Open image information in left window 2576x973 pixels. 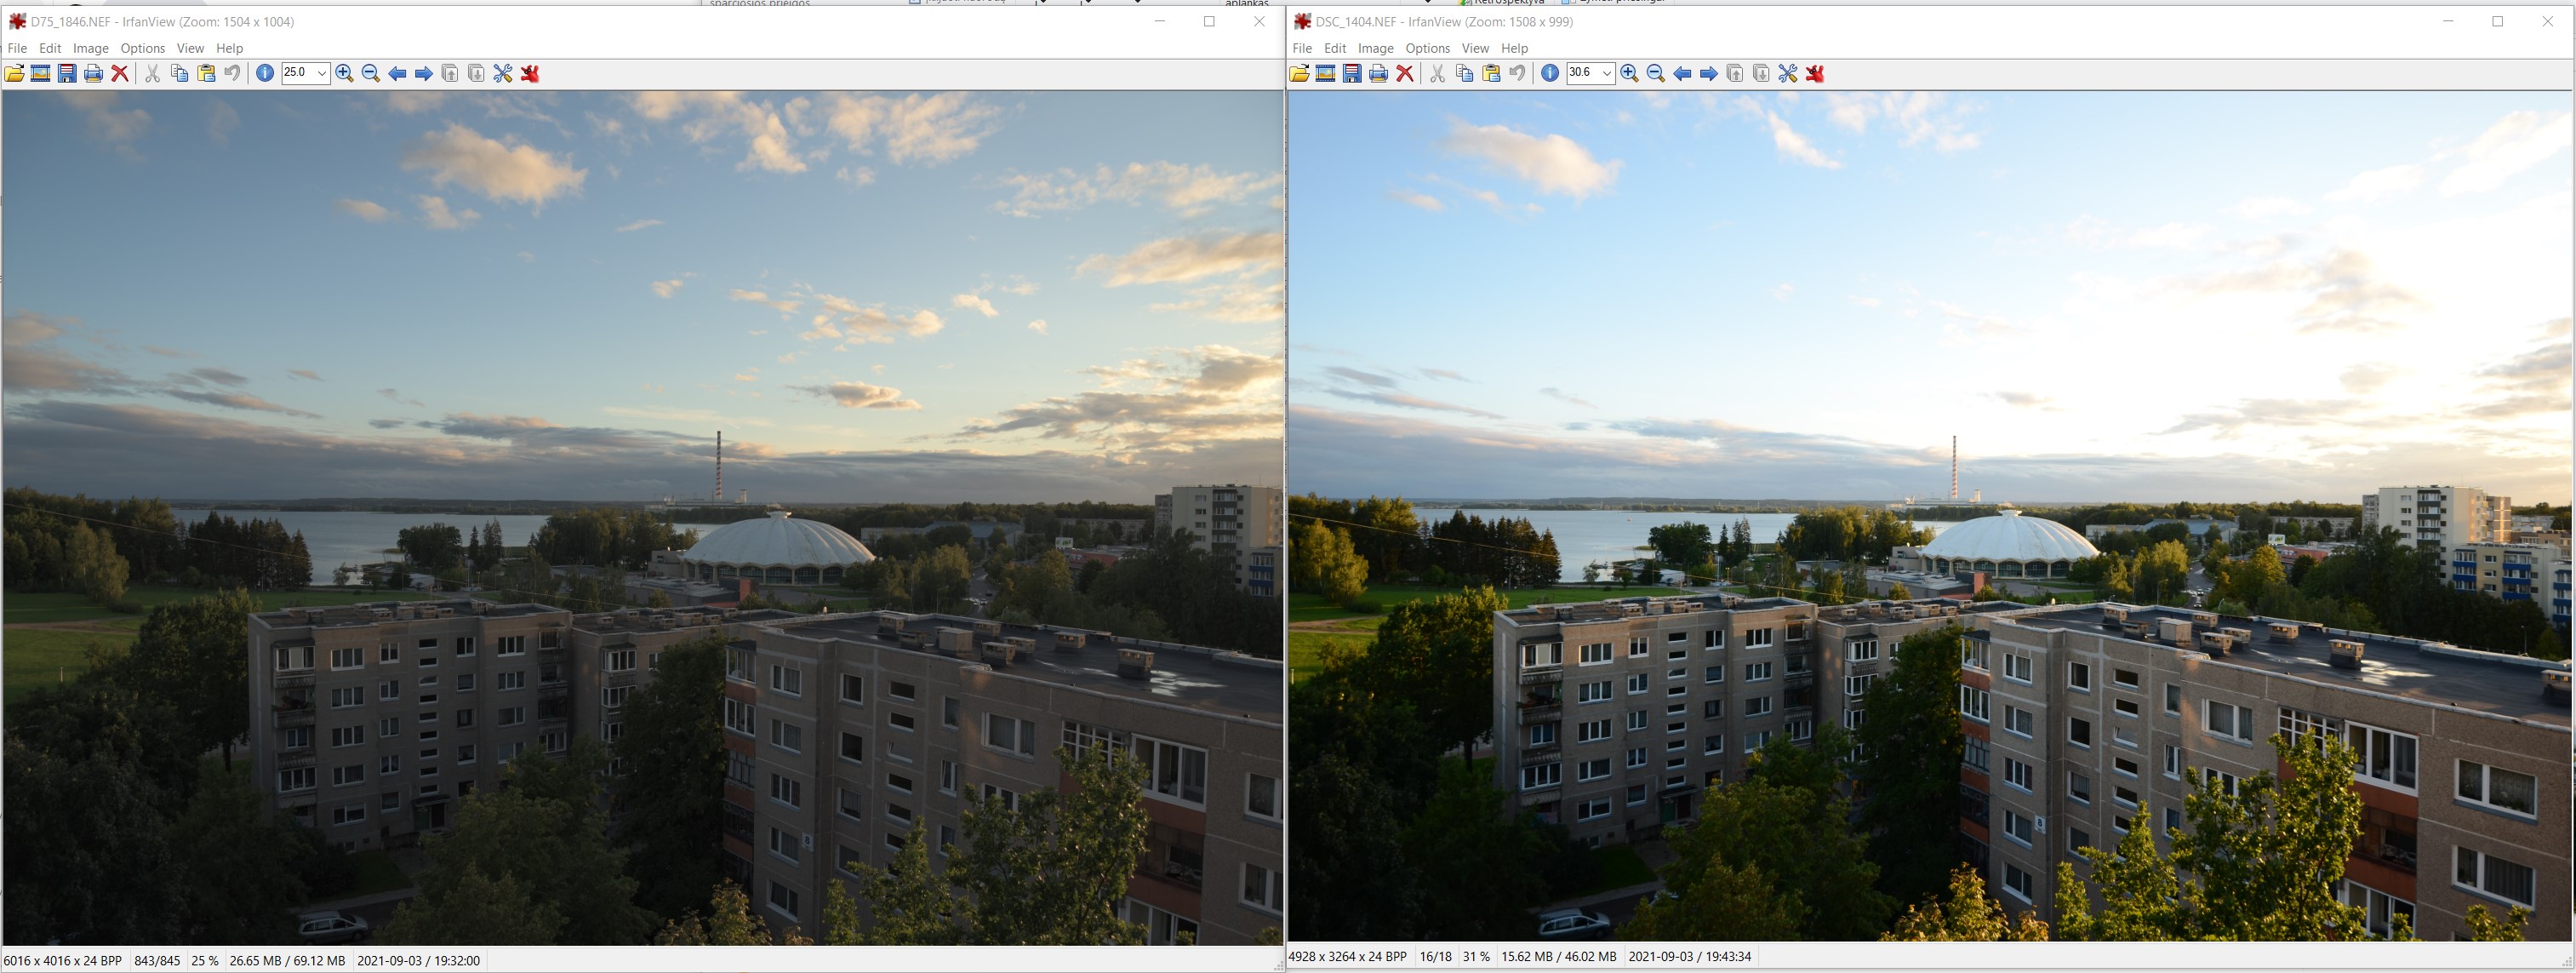click(265, 73)
